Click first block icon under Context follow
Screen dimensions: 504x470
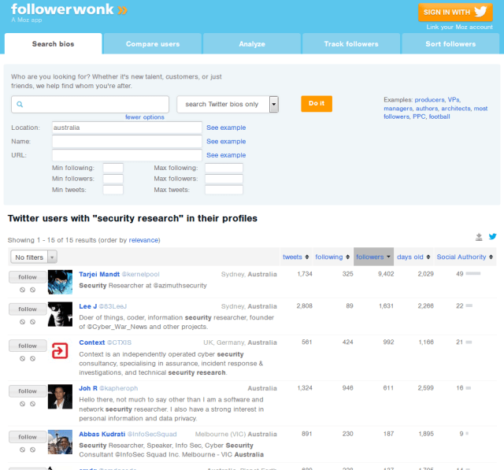(22, 358)
